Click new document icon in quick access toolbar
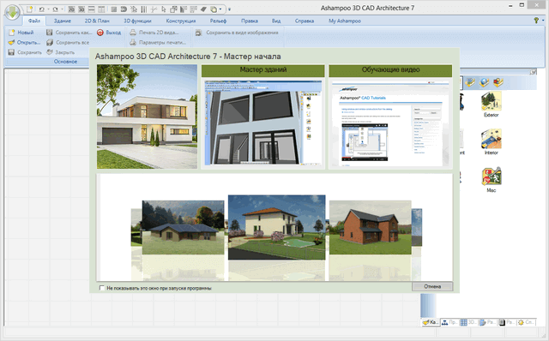The image size is (549, 341). click(30, 9)
